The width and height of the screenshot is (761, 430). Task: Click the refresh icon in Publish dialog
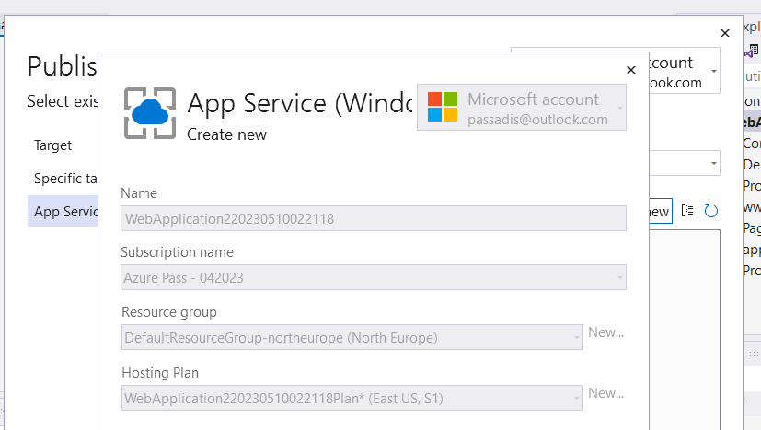(x=710, y=211)
